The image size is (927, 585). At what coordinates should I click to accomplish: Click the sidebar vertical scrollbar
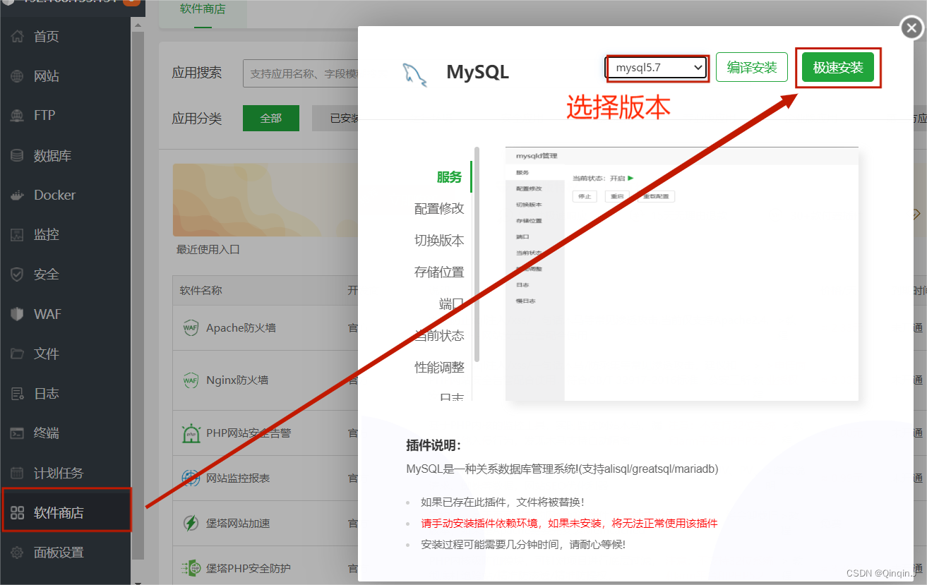coord(138,296)
